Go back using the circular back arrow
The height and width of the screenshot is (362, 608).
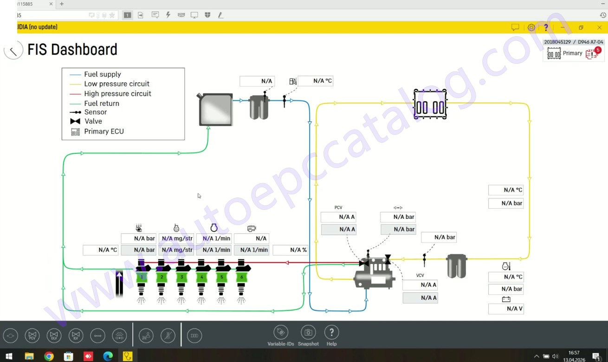[x=13, y=50]
